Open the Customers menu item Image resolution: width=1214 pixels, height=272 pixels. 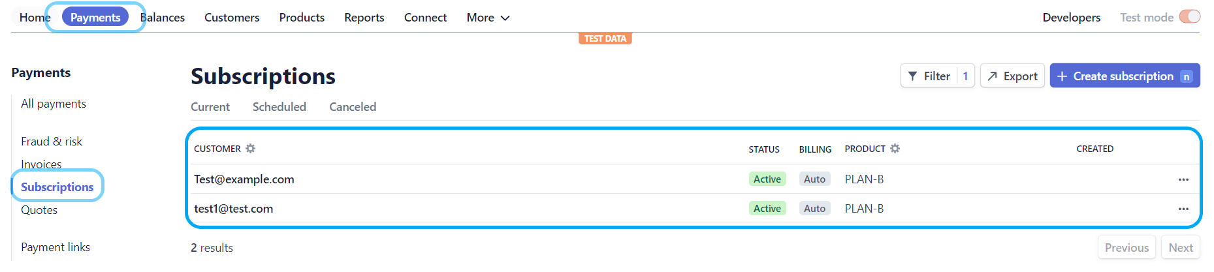point(232,18)
